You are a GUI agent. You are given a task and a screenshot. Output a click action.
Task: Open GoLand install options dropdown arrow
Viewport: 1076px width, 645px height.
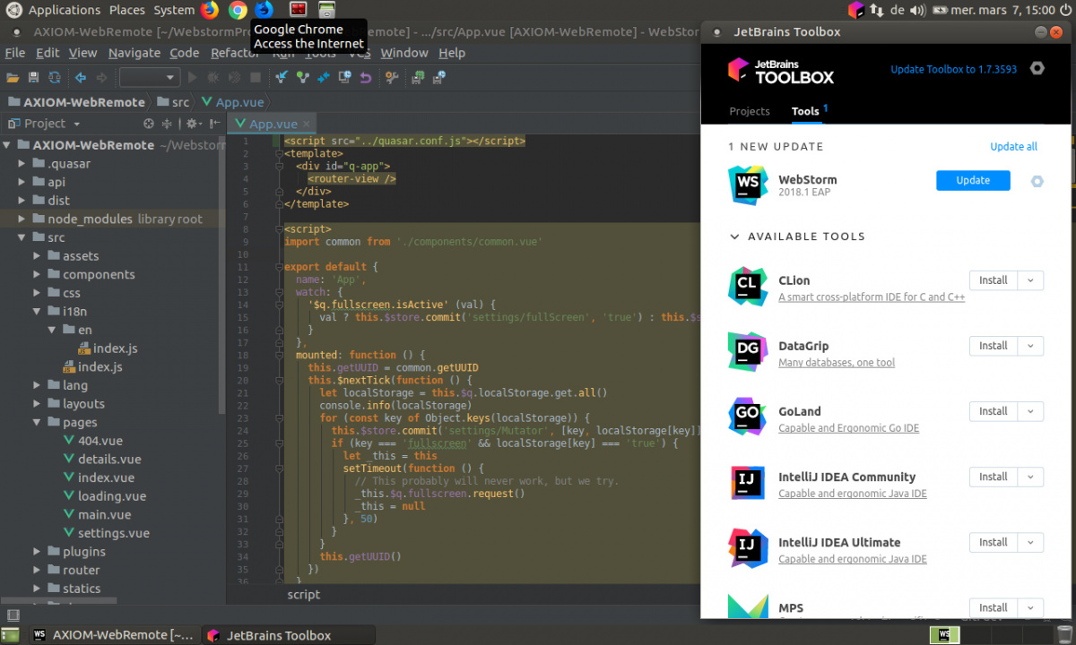pyautogui.click(x=1030, y=411)
